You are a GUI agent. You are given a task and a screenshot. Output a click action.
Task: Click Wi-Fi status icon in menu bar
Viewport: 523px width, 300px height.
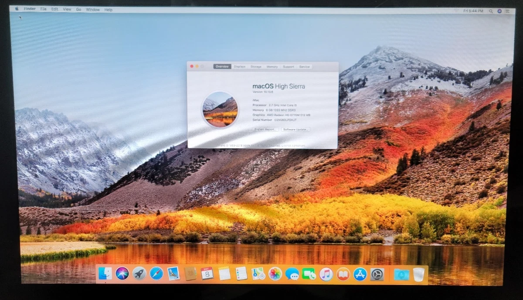click(x=457, y=10)
